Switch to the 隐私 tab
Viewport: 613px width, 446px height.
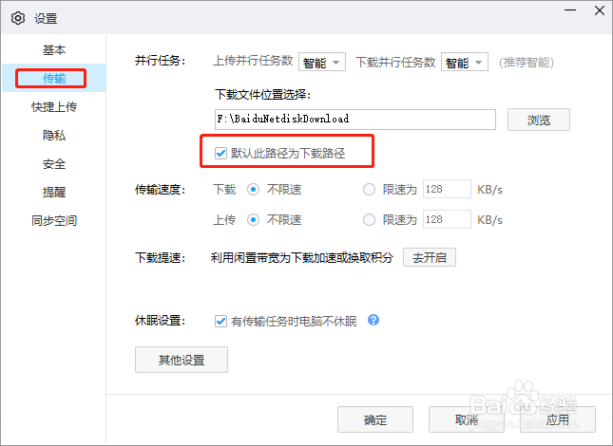click(x=54, y=135)
